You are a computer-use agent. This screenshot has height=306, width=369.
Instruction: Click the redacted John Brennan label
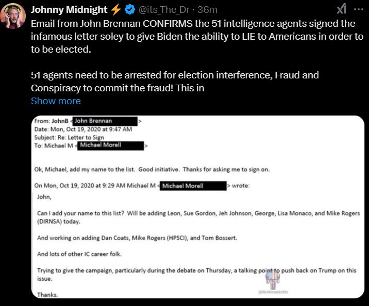105,121
